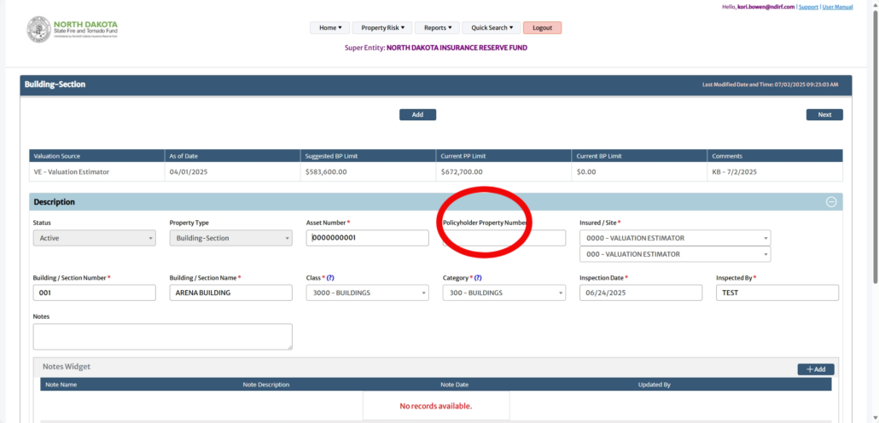Click the Inspection Date field
The height and width of the screenshot is (423, 879).
tap(640, 293)
